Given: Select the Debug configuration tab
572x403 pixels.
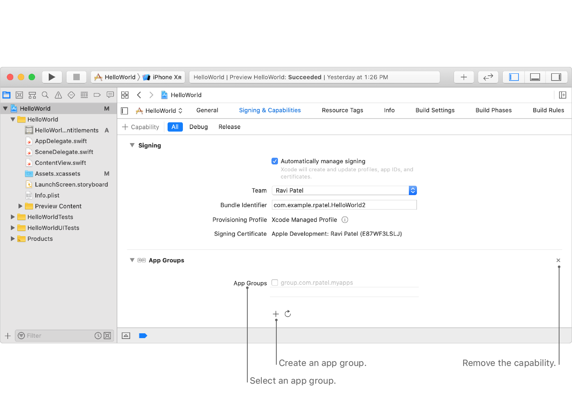Looking at the screenshot, I should coord(199,127).
